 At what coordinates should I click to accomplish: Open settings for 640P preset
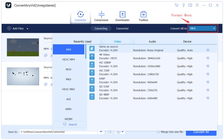208,82
